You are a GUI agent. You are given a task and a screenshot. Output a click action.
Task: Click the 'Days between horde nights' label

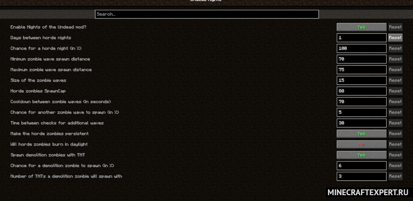click(x=40, y=37)
